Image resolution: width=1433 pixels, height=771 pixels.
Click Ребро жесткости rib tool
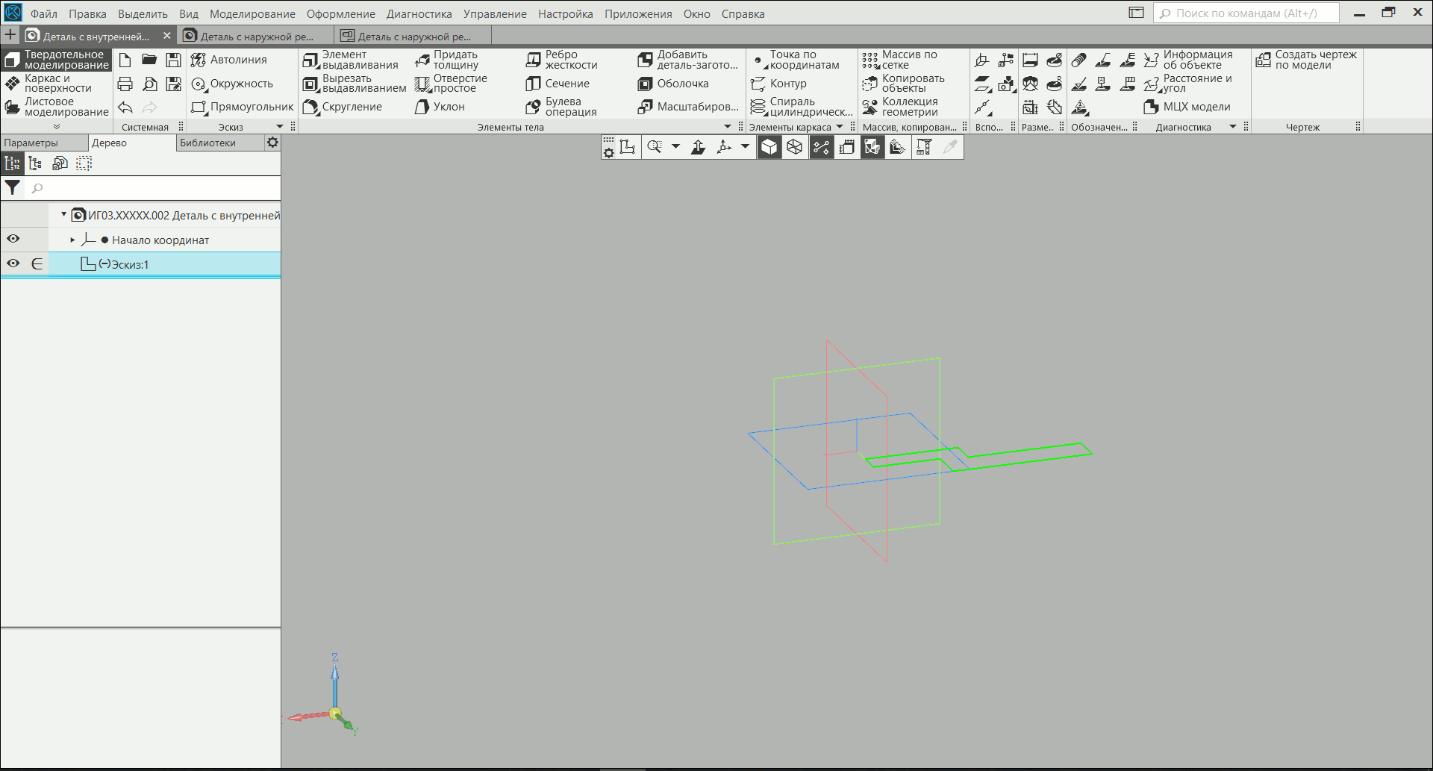tap(561, 60)
